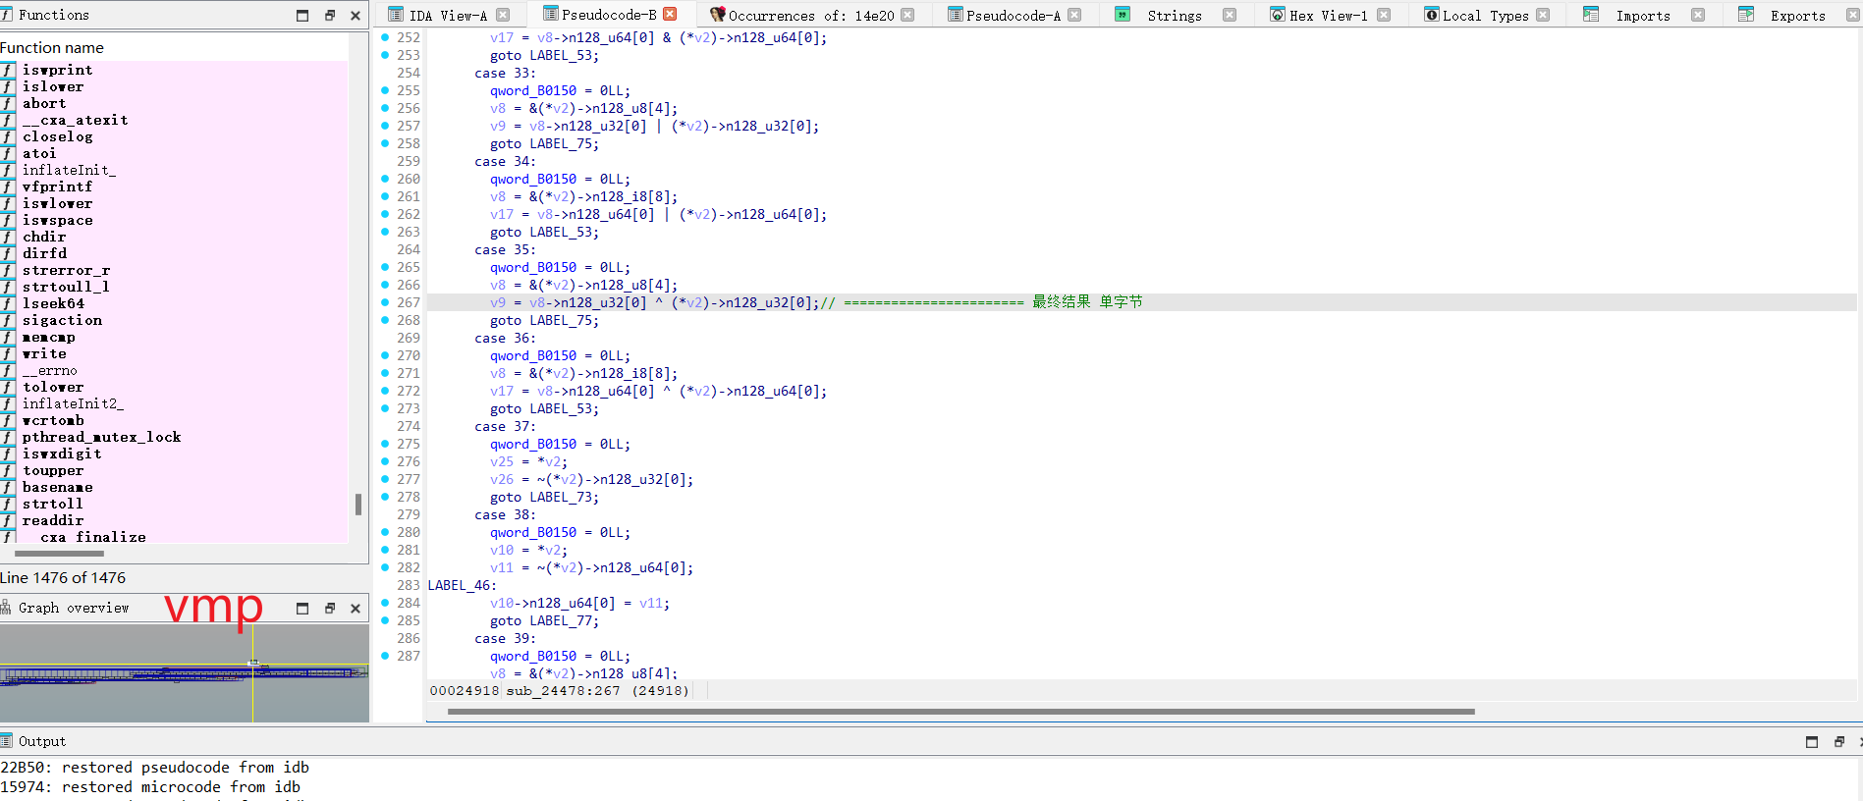Toggle breakpoint dot on line 252
The height and width of the screenshot is (801, 1863).
click(385, 37)
